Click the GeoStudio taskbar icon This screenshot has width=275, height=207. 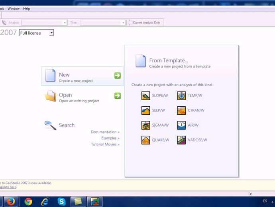pos(95,201)
